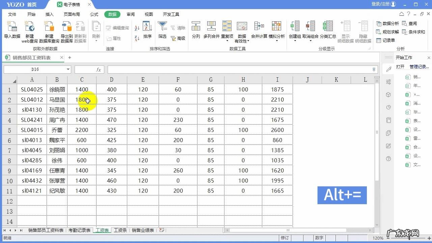Open the name box dropdown showing D16
The height and width of the screenshot is (243, 432).
(x=68, y=70)
